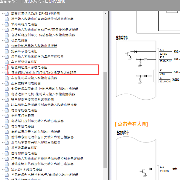Click the file icon beside 全景玻璃车顶电路图

[x=7, y=83]
